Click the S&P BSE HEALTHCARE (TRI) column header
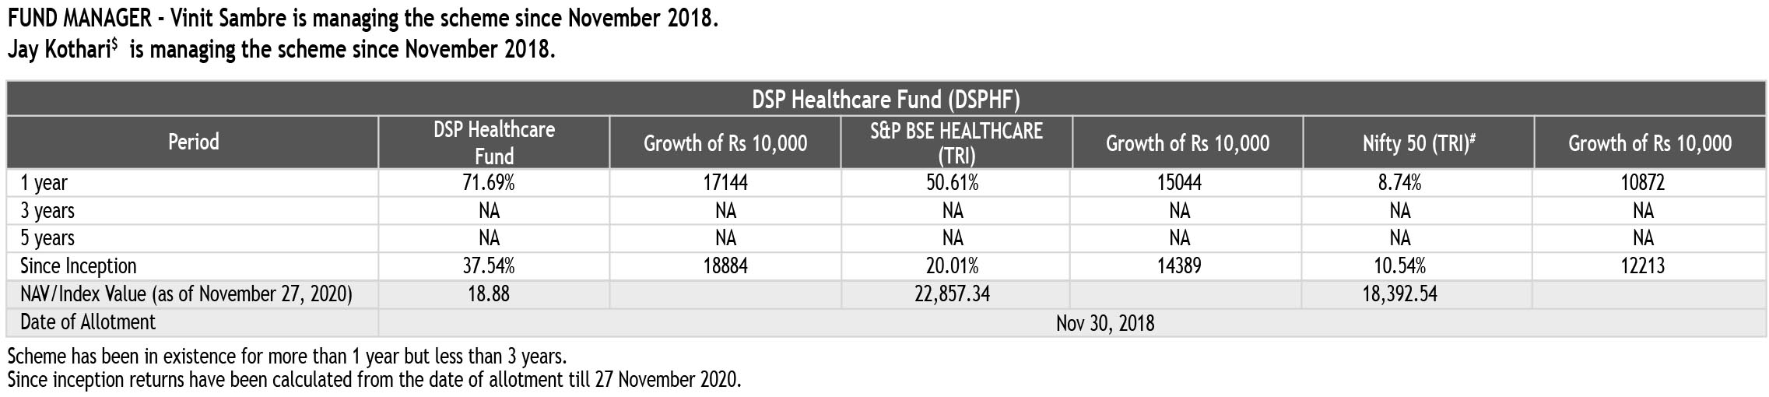 956,142
